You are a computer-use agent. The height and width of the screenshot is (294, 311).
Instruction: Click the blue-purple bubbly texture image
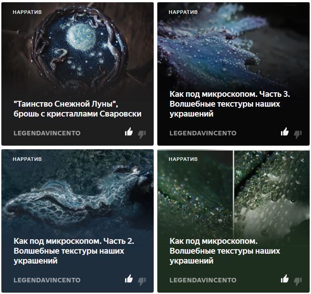(233, 46)
